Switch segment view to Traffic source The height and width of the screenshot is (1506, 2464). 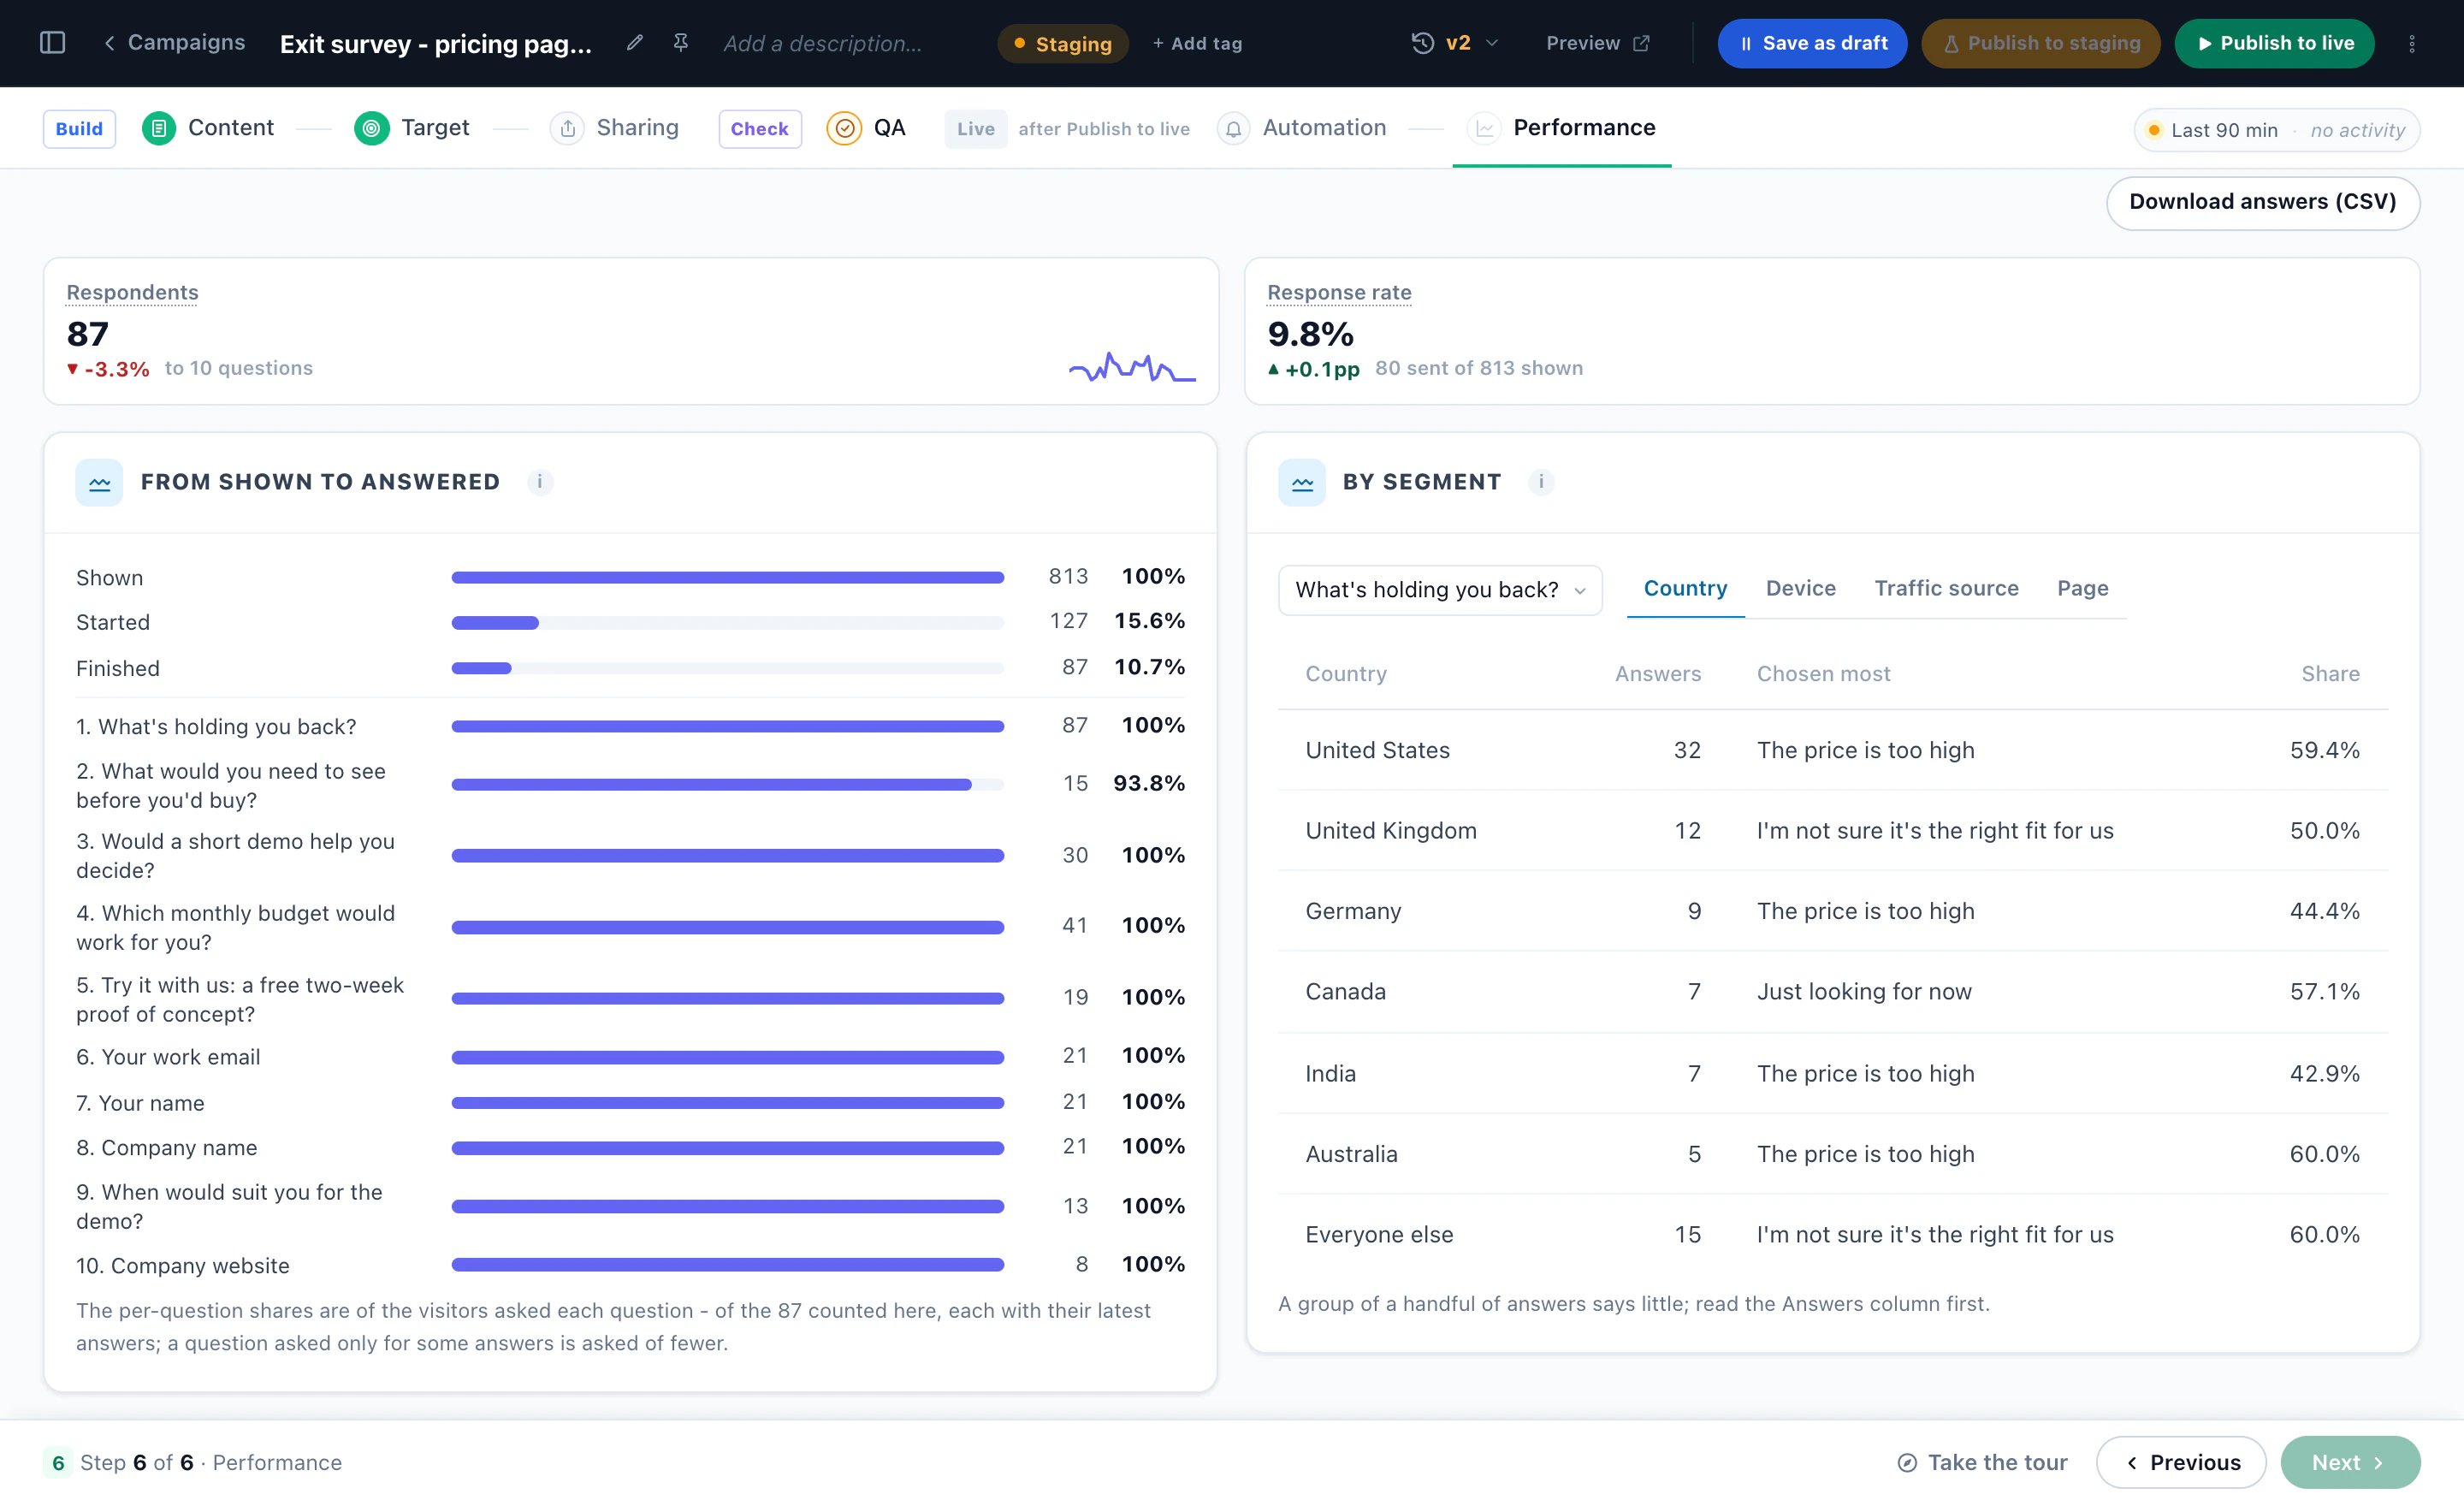[1946, 588]
